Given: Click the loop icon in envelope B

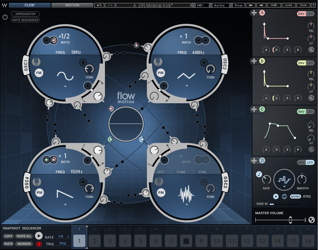Looking at the screenshot, I should coord(311,98).
